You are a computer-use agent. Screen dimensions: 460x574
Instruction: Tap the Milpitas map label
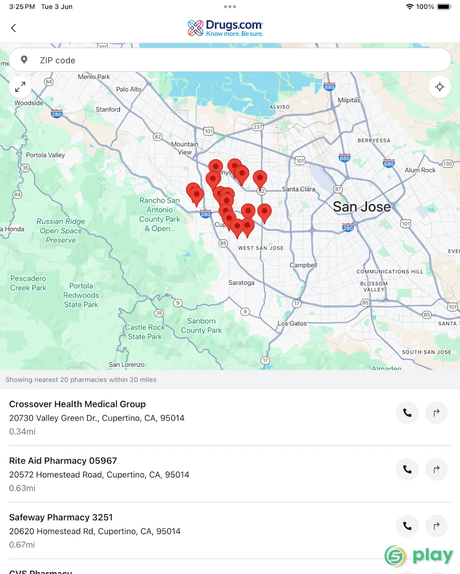tap(349, 100)
